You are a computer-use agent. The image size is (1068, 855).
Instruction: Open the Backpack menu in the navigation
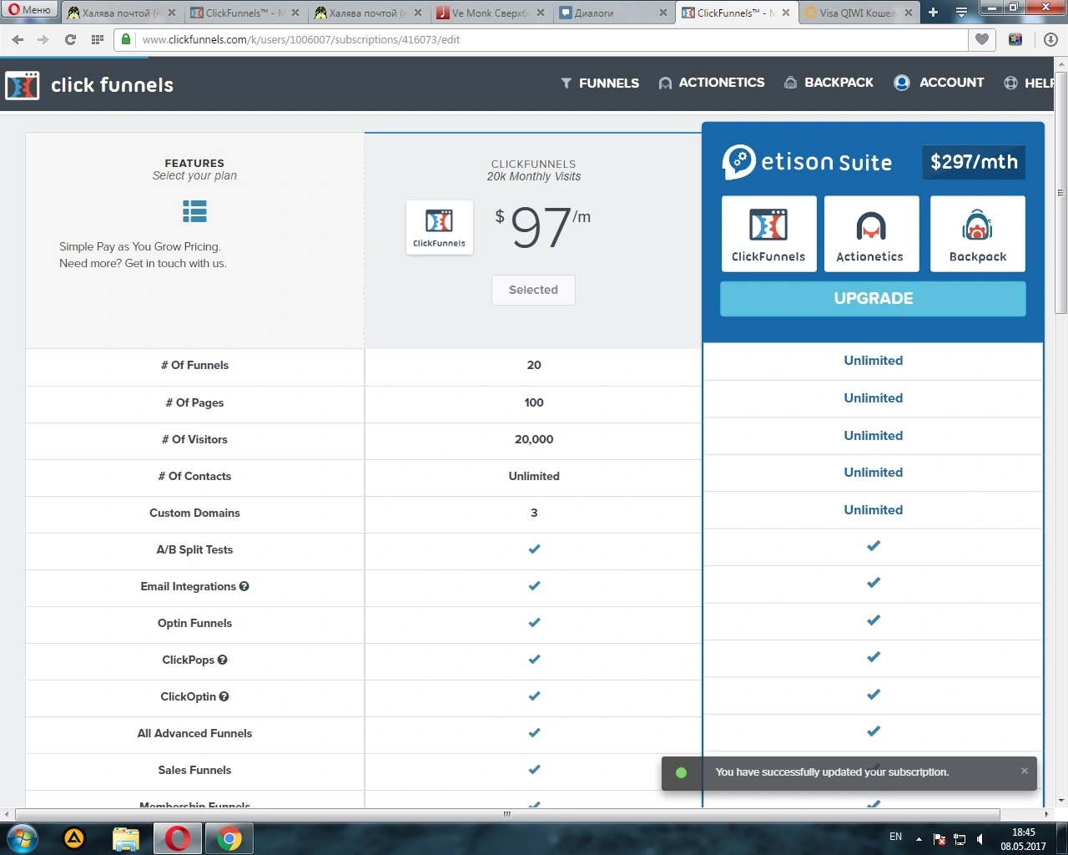coord(829,83)
